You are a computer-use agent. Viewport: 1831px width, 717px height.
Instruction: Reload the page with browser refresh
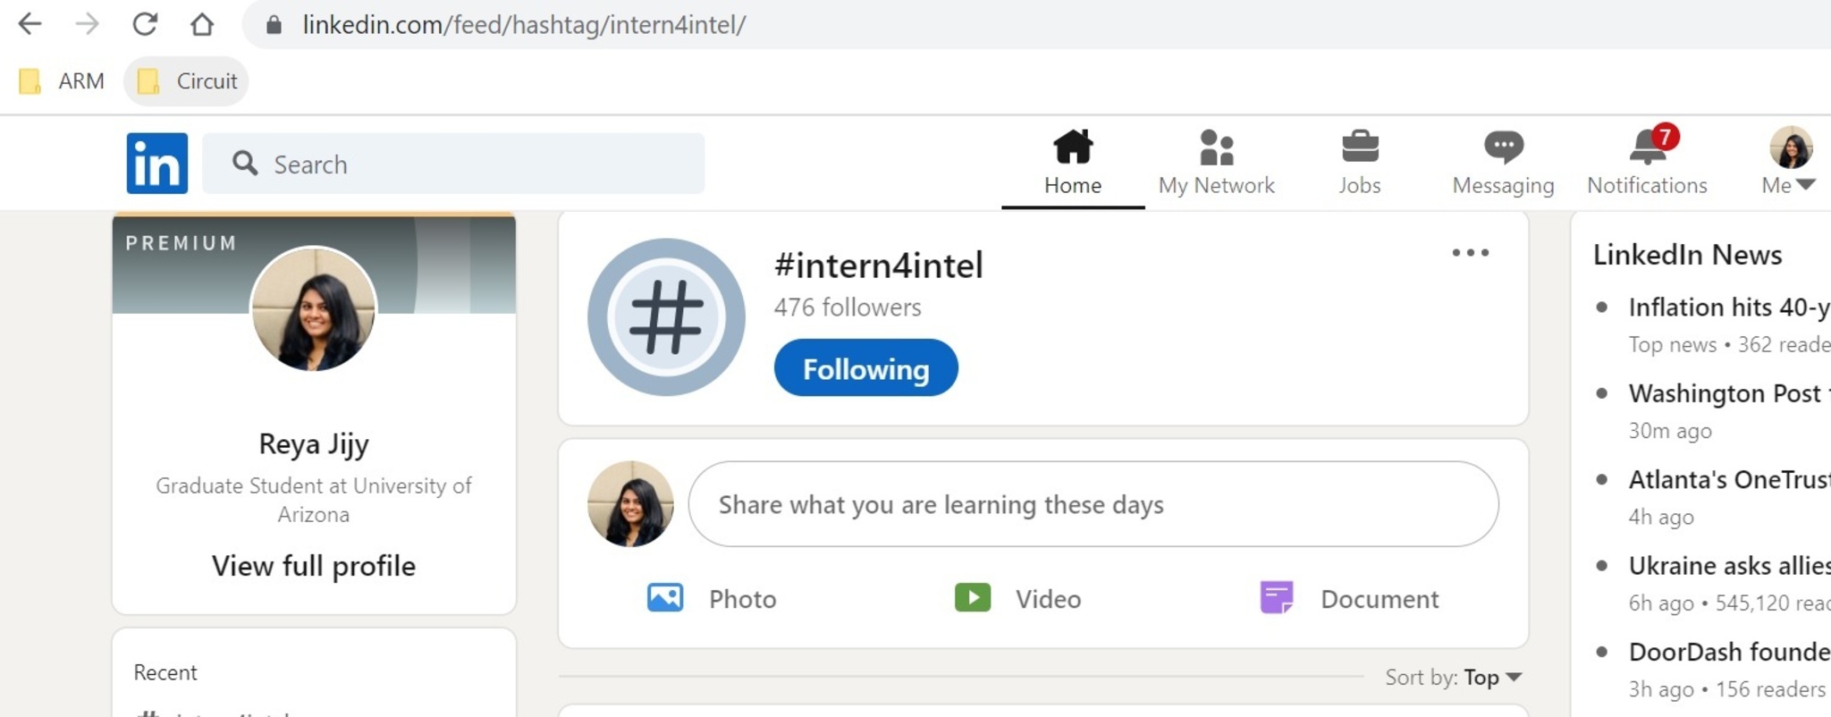[x=145, y=24]
